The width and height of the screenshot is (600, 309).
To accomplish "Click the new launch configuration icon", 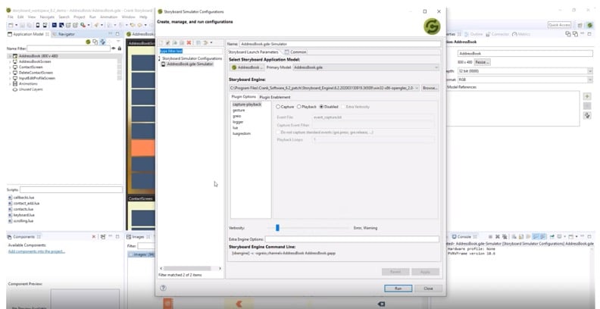I will click(161, 42).
